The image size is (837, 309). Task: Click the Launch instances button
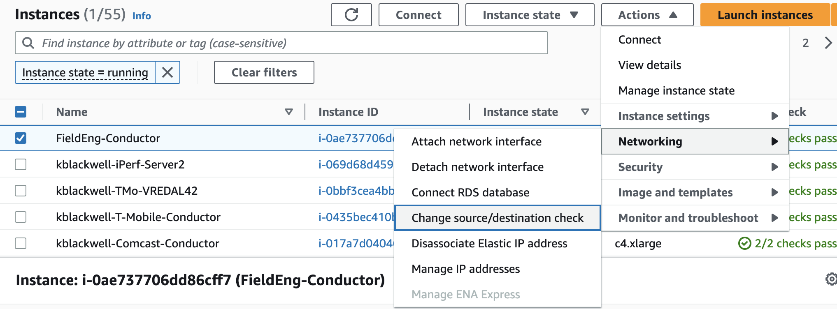tap(765, 15)
